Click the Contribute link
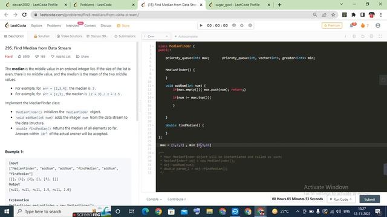 (176, 199)
